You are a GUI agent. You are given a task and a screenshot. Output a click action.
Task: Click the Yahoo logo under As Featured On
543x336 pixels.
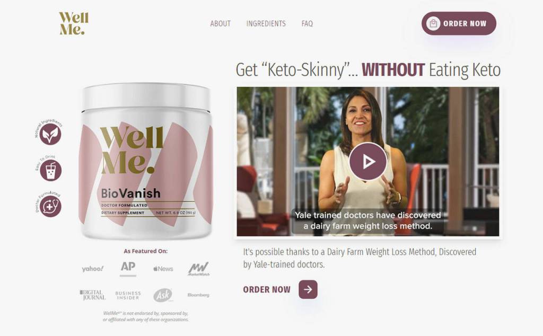[92, 269]
